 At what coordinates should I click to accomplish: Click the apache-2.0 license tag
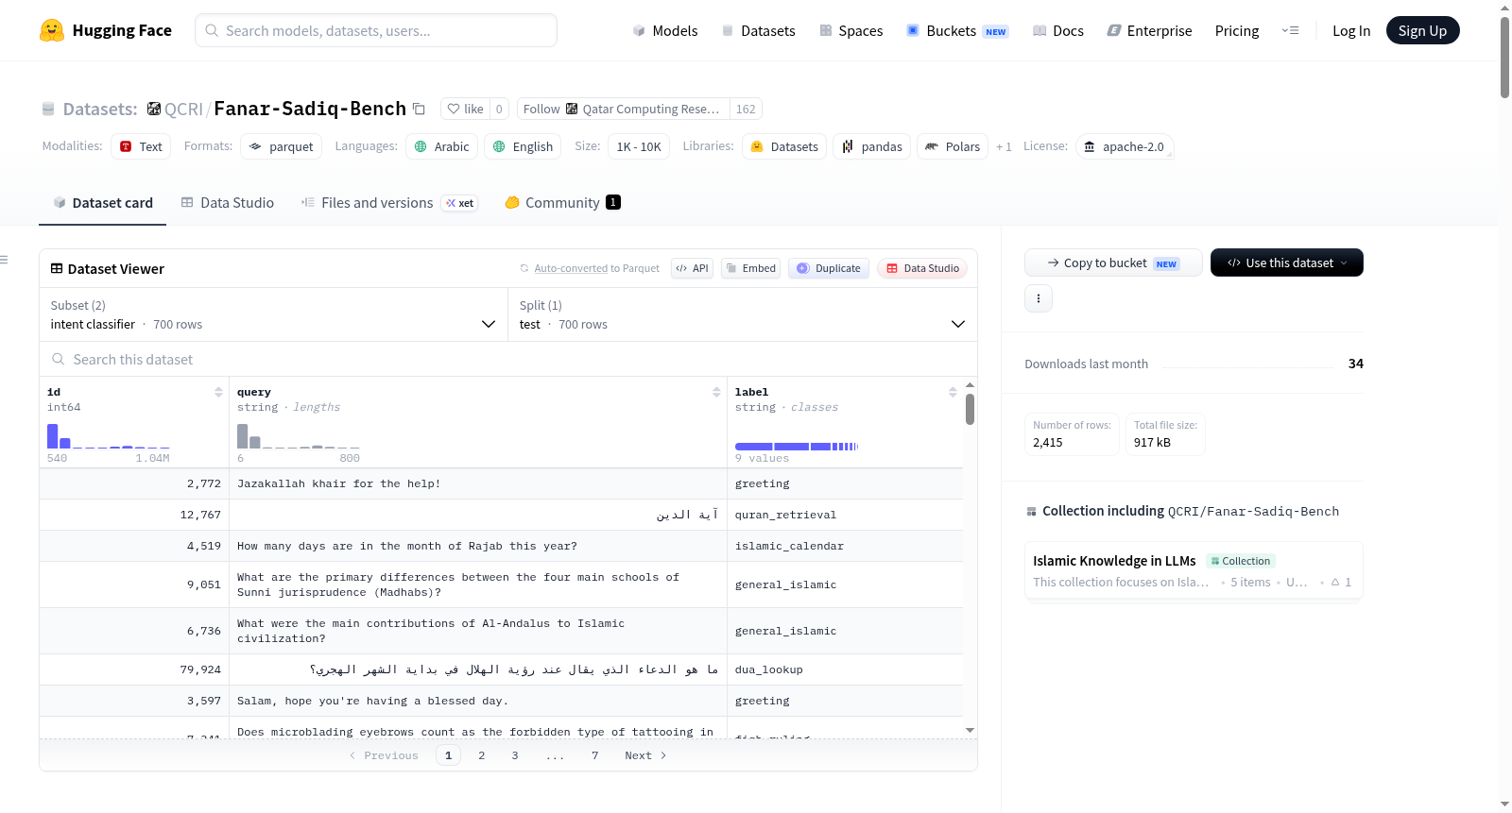click(1125, 146)
